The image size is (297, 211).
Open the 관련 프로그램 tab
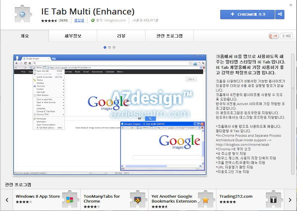coord(169,36)
